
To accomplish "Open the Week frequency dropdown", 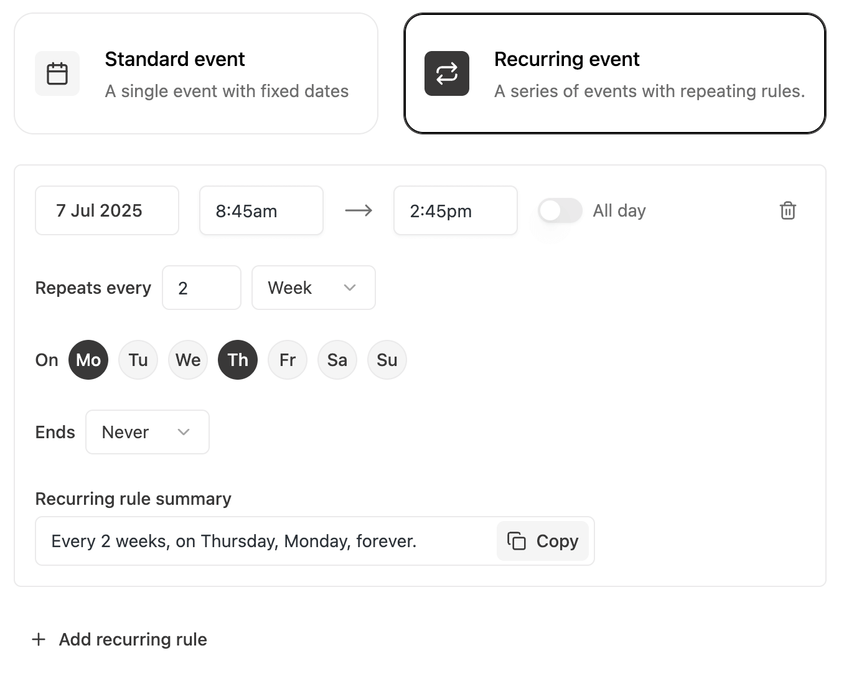I will (313, 288).
